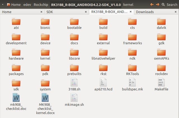Image resolution: width=179 pixels, height=118 pixels.
Task: Open the bootable folder icon
Action: [74, 22]
